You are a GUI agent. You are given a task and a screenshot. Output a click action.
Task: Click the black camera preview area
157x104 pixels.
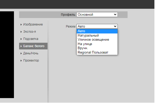(x=7, y=54)
